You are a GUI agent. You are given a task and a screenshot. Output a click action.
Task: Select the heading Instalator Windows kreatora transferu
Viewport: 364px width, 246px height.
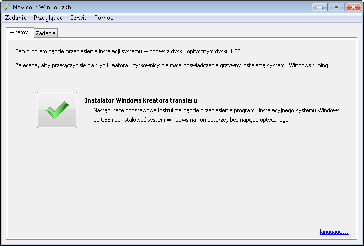point(141,100)
